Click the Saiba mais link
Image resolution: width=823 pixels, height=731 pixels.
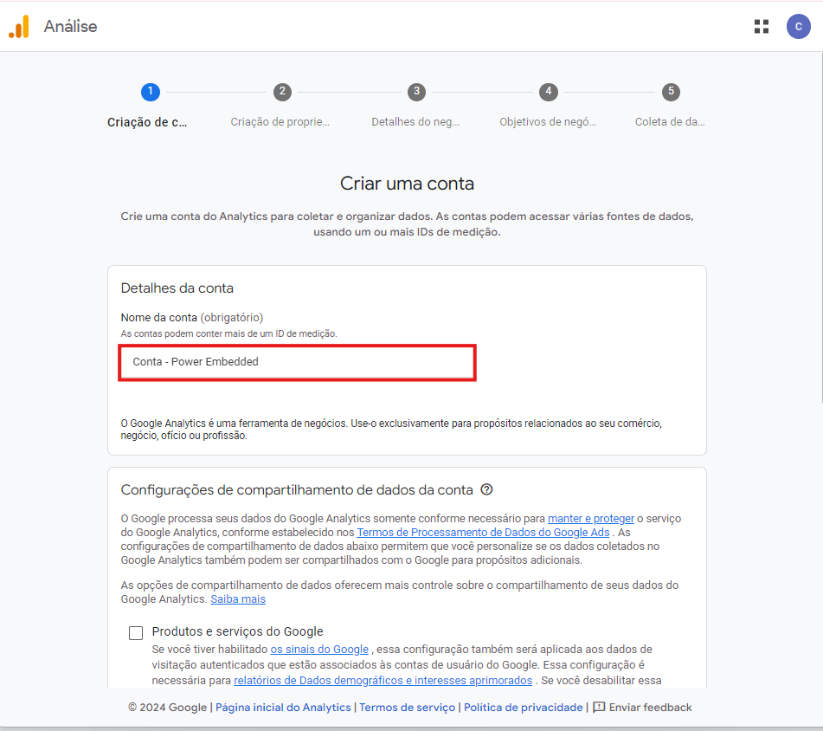click(238, 599)
